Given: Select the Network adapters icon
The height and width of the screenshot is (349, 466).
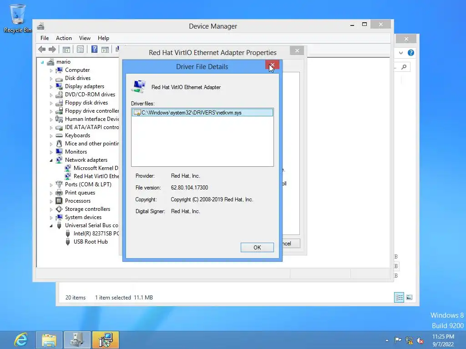Looking at the screenshot, I should [59, 160].
